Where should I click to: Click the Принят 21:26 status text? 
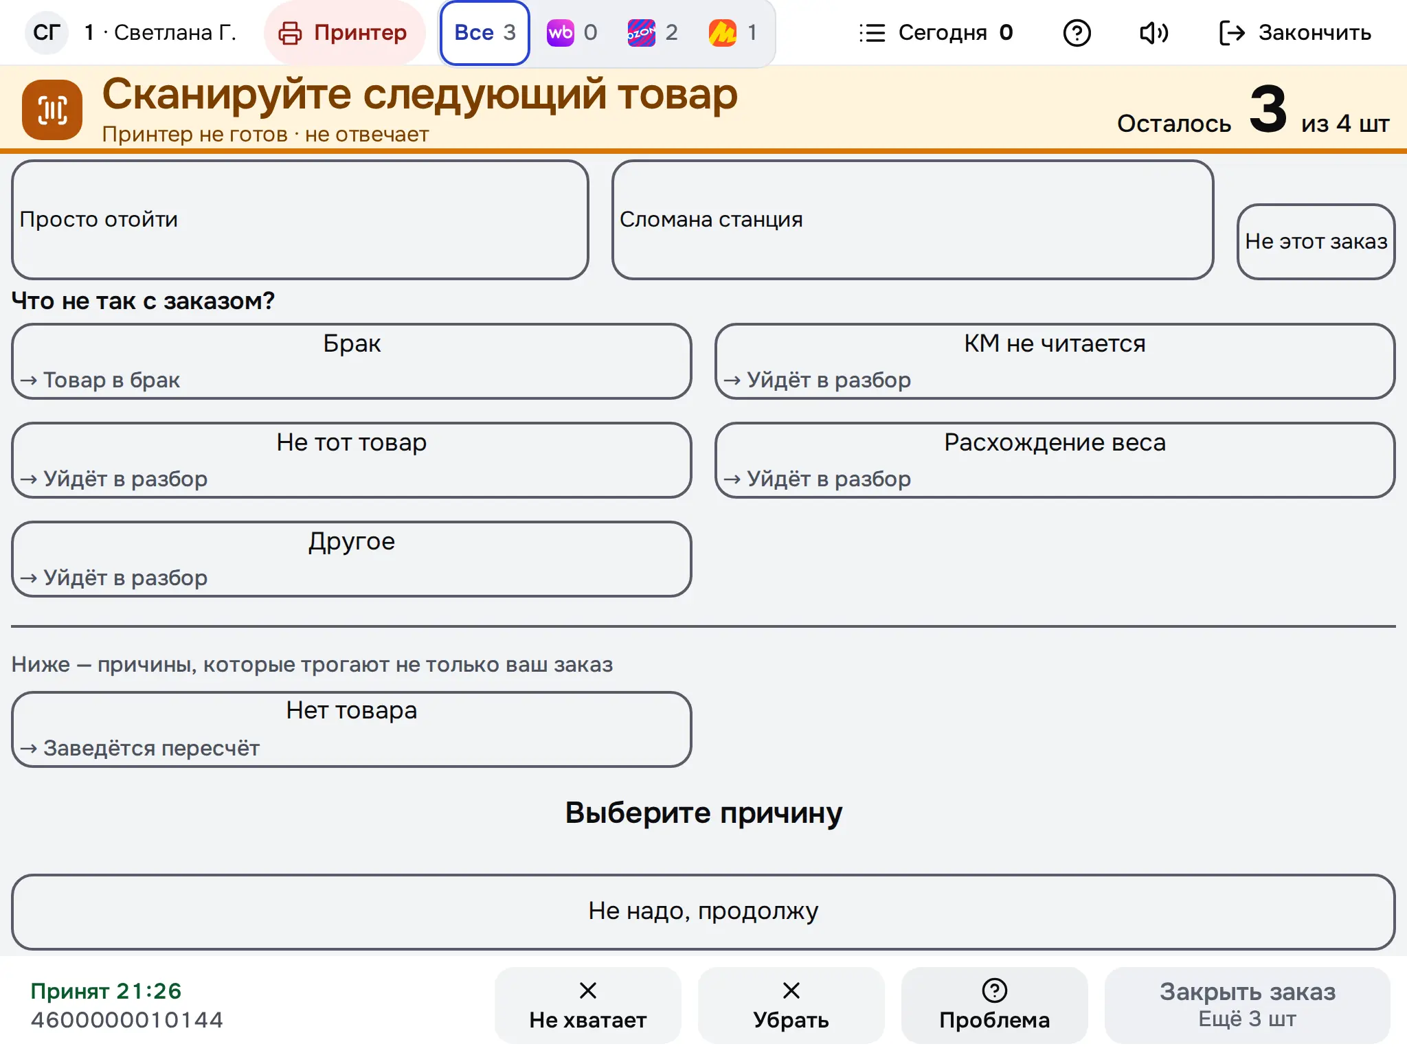click(x=106, y=991)
